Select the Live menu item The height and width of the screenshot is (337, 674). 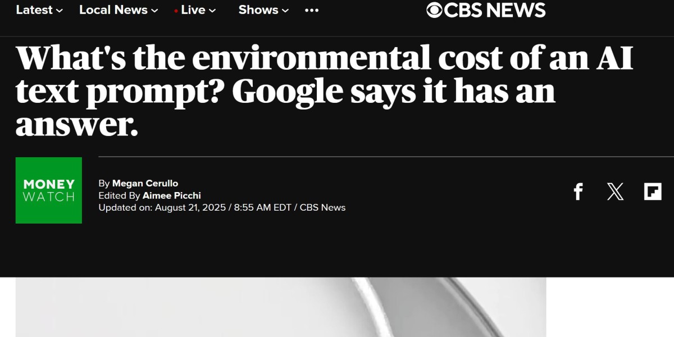[x=194, y=10]
